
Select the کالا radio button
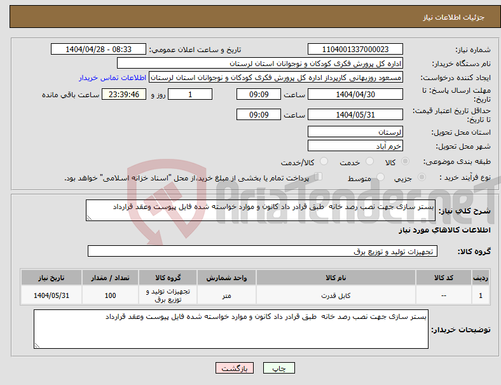click(405, 161)
